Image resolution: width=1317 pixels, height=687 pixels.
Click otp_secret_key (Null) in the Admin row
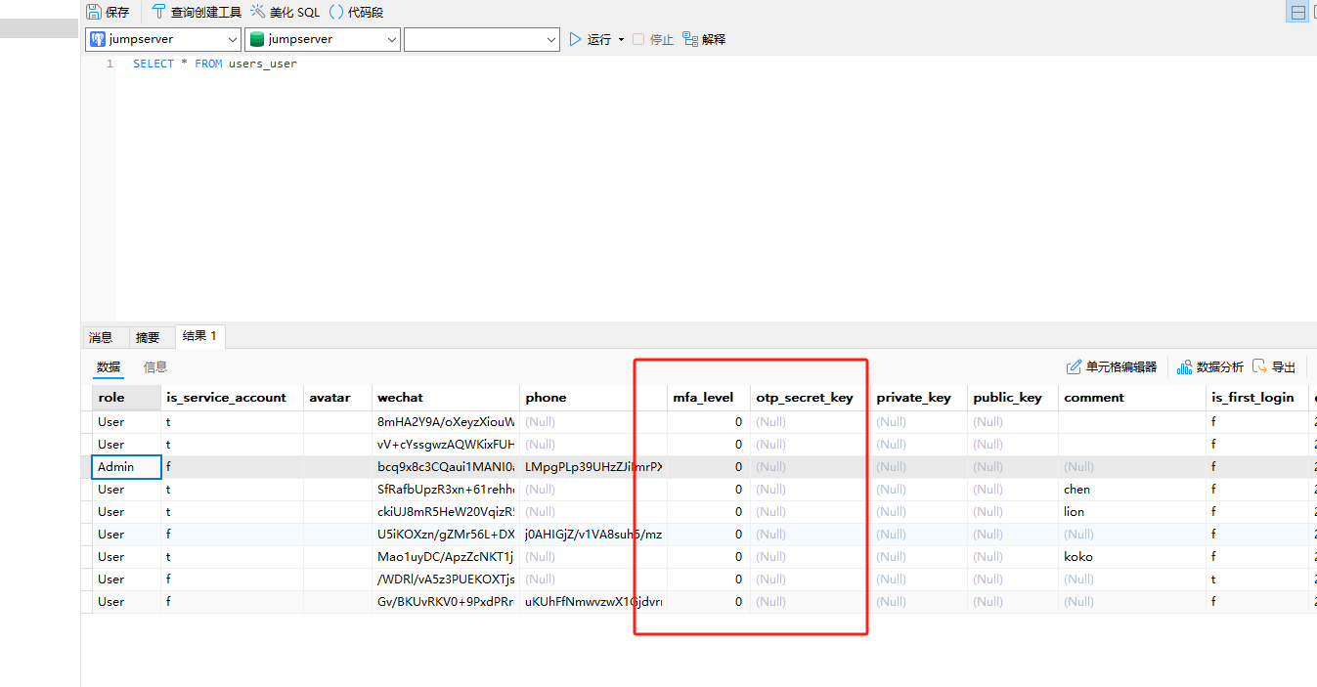coord(810,467)
